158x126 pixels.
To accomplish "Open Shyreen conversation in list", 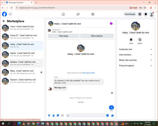I will tap(22, 81).
